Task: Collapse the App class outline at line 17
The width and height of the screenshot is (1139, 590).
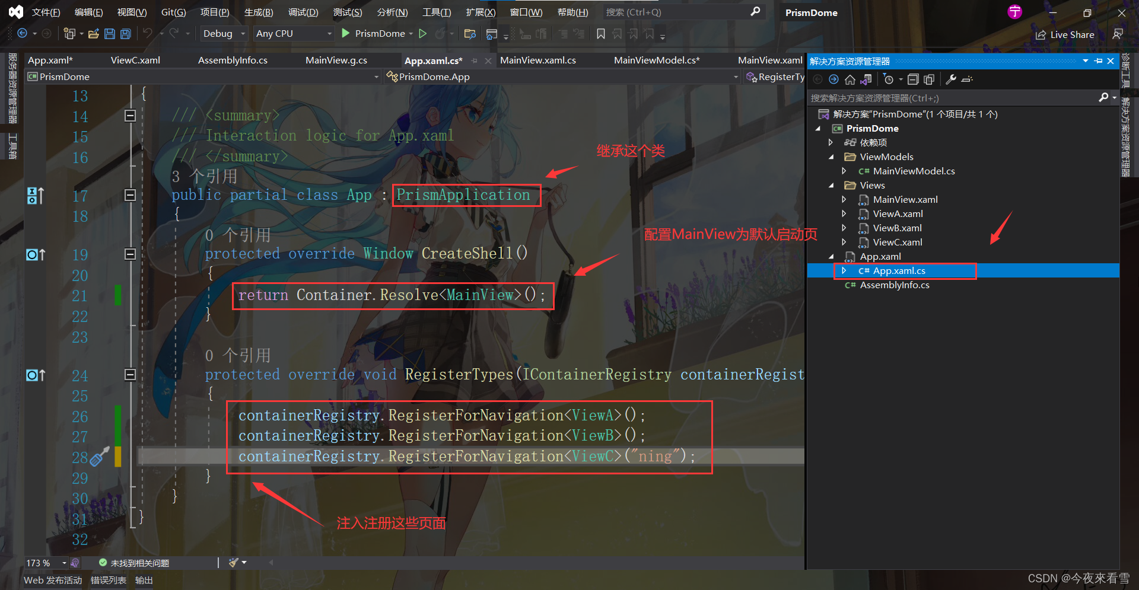Action: (131, 195)
